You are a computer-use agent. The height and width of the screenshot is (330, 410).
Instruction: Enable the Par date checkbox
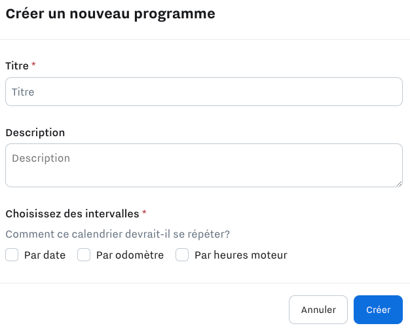(12, 255)
